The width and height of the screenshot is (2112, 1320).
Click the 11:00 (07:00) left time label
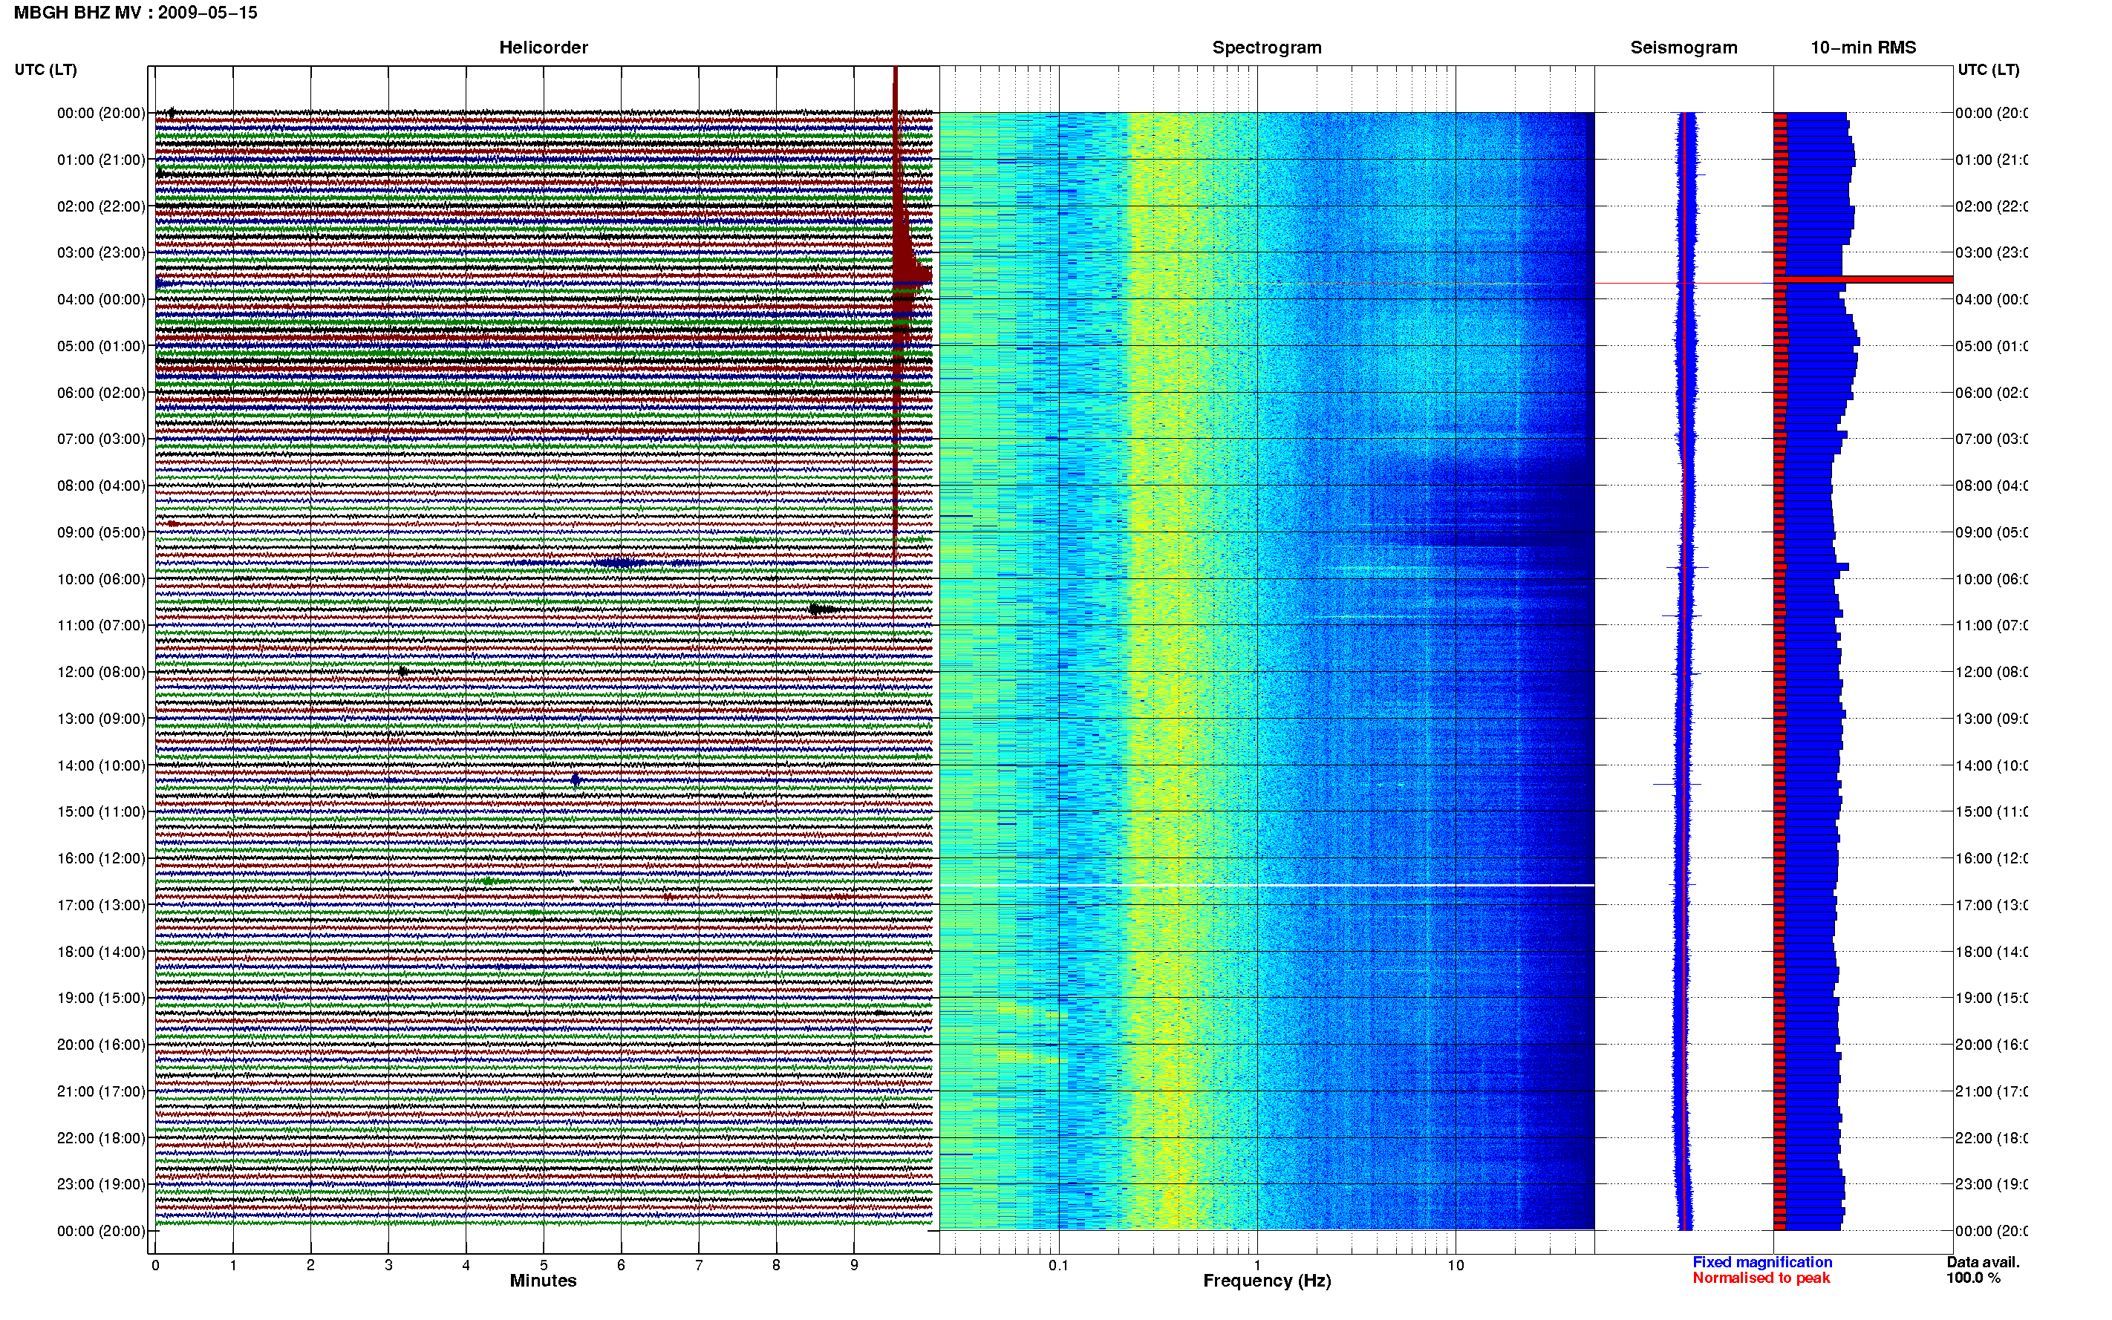pos(101,625)
